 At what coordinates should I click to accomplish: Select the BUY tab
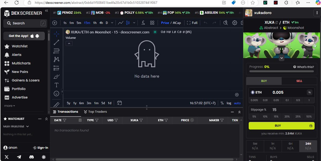point(264,81)
